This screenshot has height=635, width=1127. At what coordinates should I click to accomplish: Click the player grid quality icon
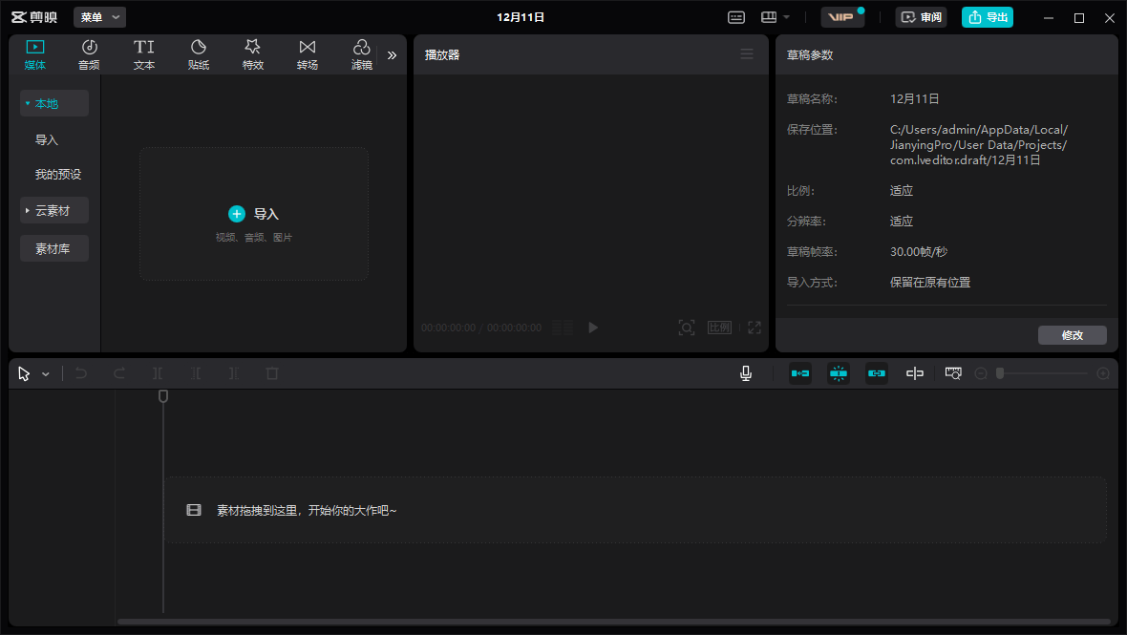tap(562, 328)
